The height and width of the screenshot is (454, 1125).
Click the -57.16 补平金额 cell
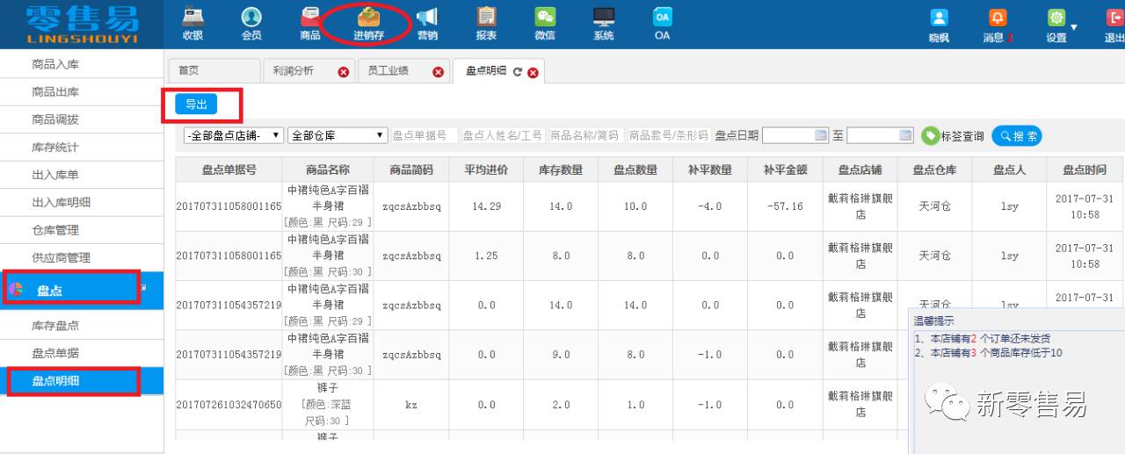click(785, 206)
